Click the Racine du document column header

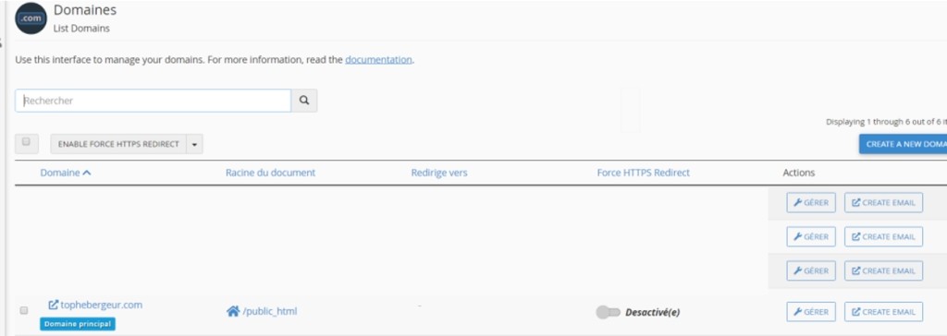click(x=271, y=173)
